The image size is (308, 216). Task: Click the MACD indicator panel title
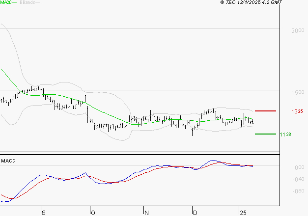click(x=8, y=161)
